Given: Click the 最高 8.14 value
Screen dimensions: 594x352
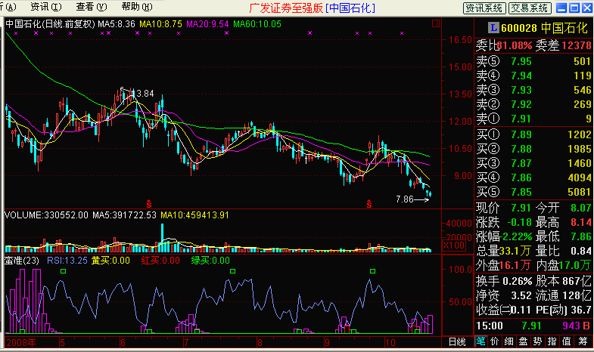Looking at the screenshot, I should pos(580,222).
